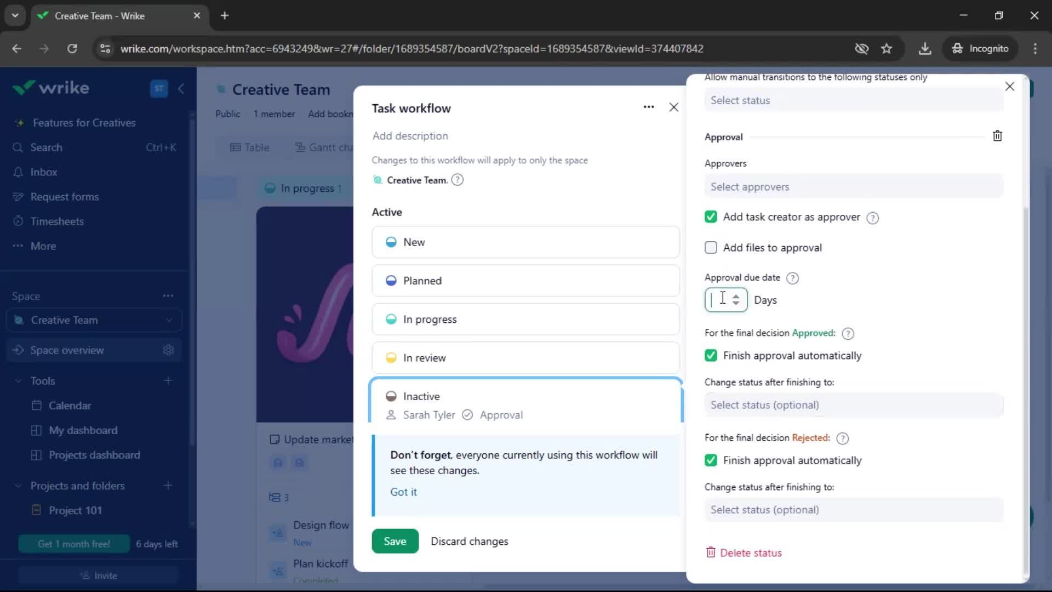
Task: Click the Got it link
Action: point(403,492)
